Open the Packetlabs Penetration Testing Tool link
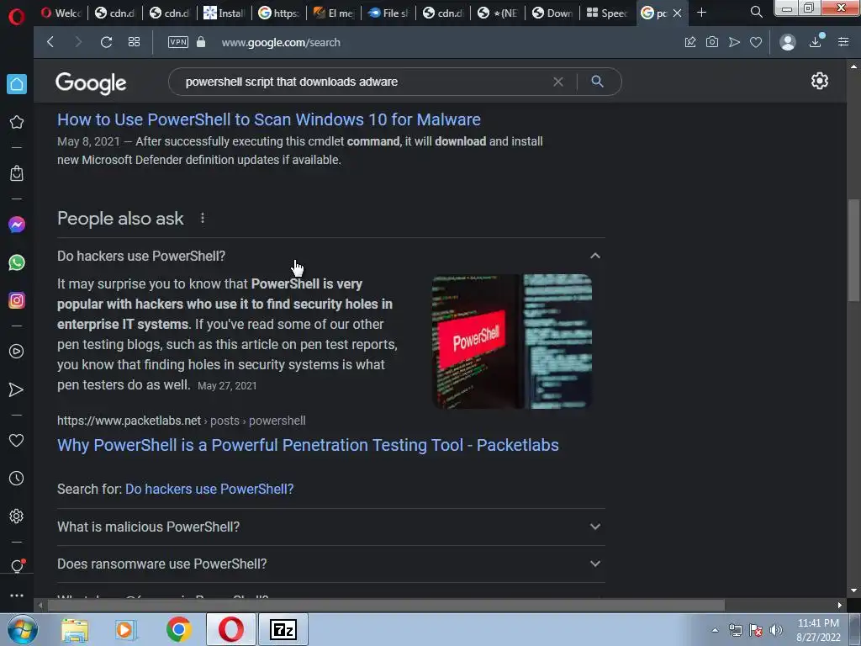Viewport: 861px width, 646px height. pos(308,445)
